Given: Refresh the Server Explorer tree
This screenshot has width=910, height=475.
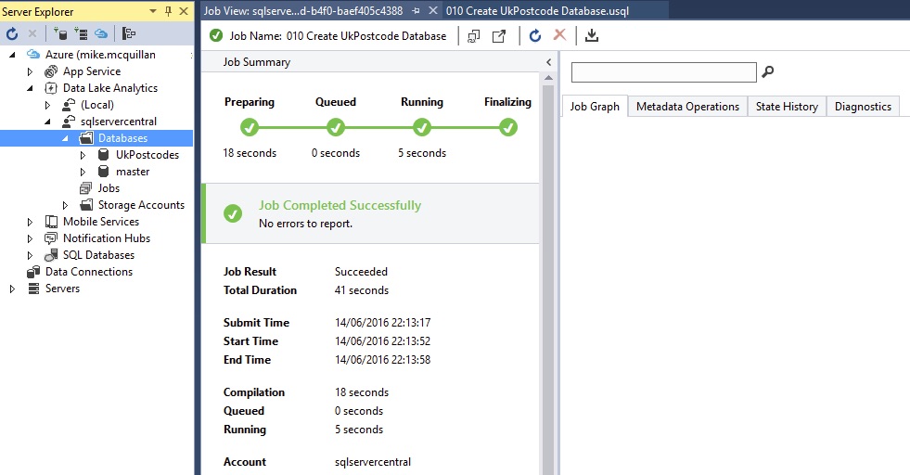Looking at the screenshot, I should [x=12, y=33].
